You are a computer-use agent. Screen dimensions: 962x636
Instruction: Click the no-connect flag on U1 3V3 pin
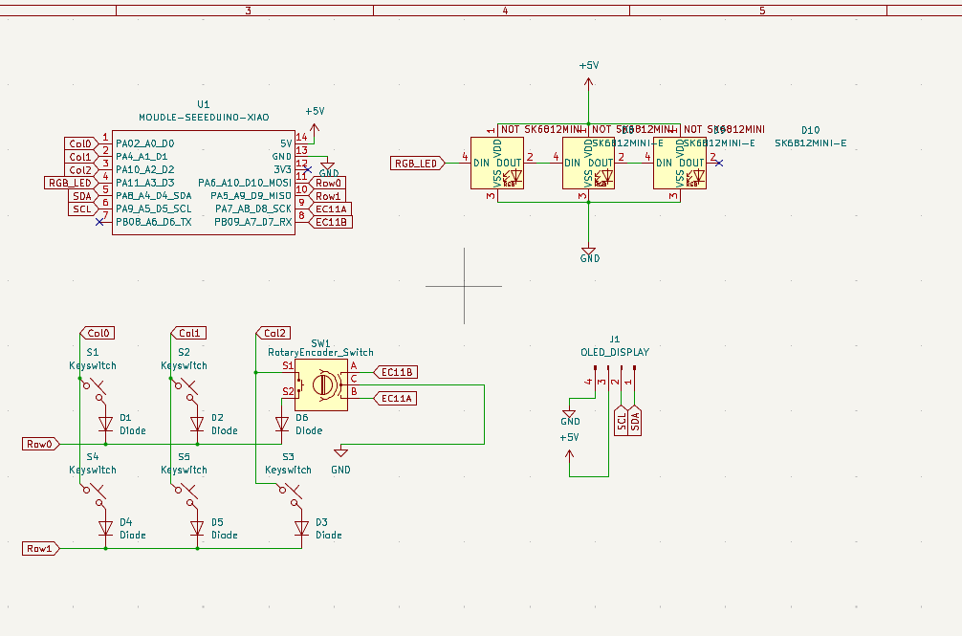308,169
